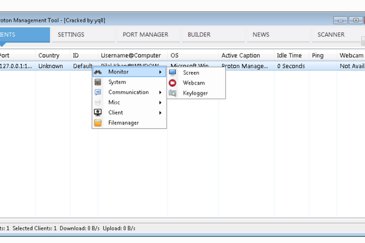Click the Filemanager folder icon
365x243 pixels.
[x=98, y=123]
